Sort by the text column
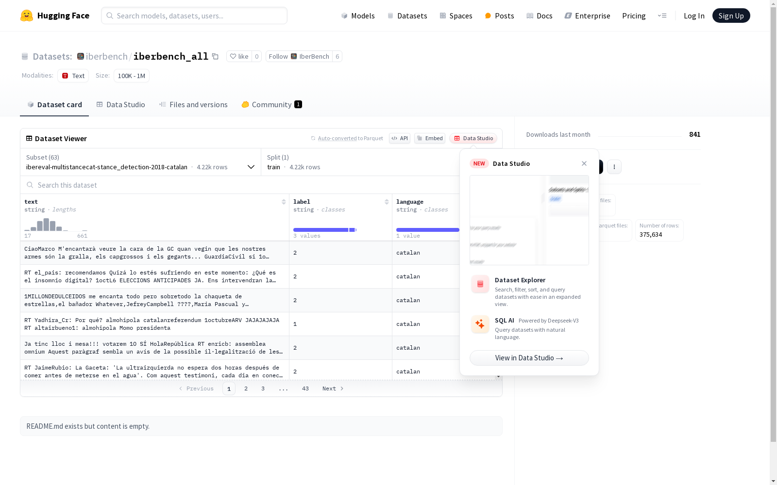The width and height of the screenshot is (777, 485). coord(284,202)
